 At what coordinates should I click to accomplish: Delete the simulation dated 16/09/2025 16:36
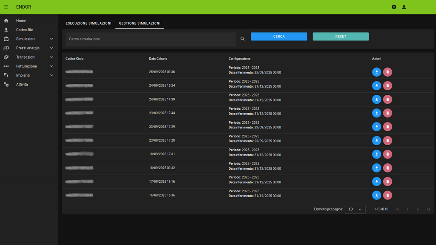point(387,195)
